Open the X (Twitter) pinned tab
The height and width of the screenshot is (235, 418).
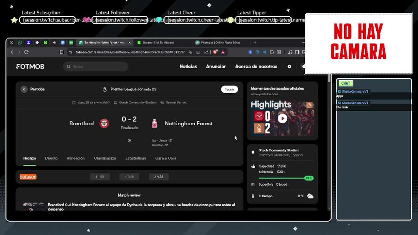pyautogui.click(x=11, y=42)
